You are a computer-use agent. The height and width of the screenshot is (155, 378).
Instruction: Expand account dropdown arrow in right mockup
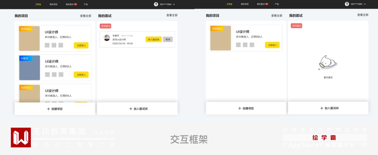(x=365, y=4)
